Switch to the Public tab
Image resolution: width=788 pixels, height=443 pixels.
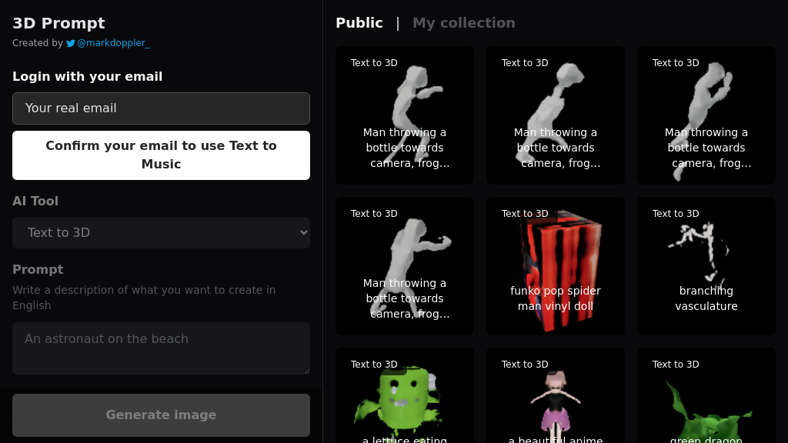click(359, 23)
